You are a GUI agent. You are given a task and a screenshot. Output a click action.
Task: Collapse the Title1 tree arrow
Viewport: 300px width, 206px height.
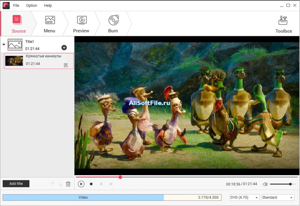click(x=4, y=45)
